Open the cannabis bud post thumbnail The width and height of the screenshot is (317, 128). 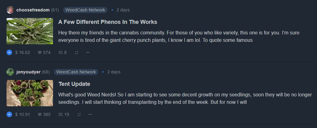[30, 31]
